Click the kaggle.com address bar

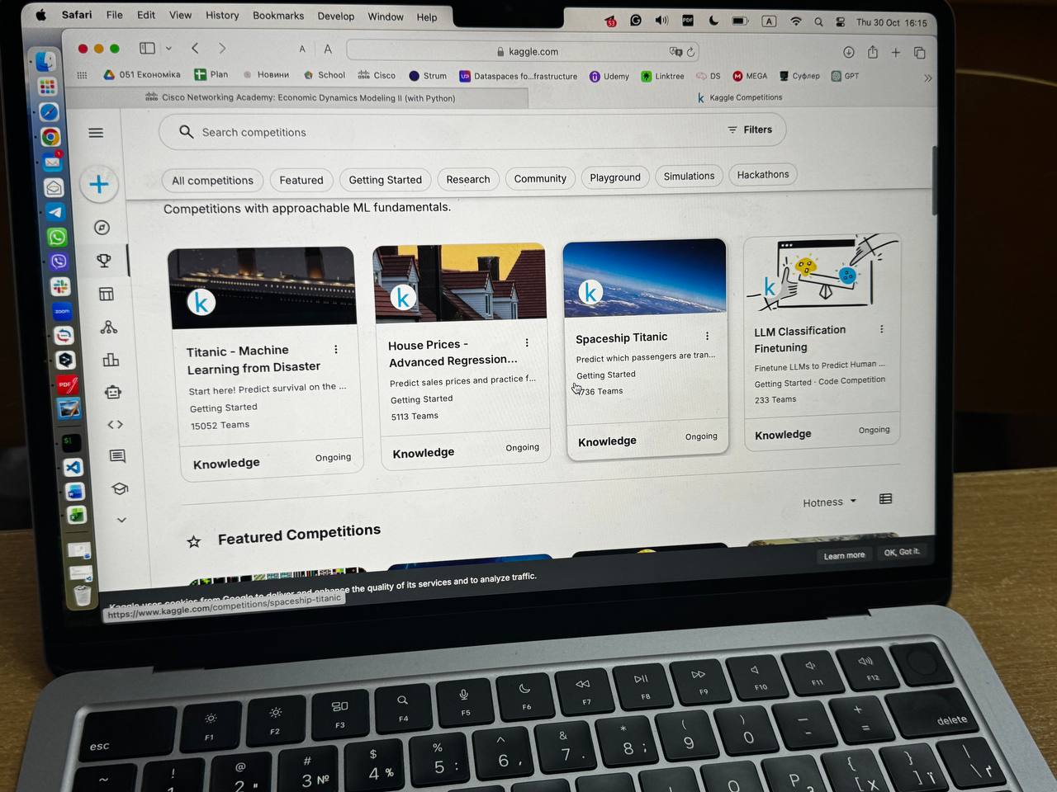[524, 51]
